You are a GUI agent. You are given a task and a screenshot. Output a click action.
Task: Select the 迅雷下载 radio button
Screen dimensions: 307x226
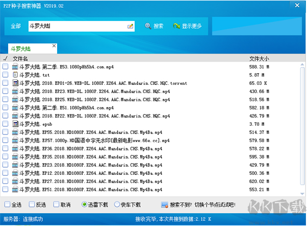[84, 205]
